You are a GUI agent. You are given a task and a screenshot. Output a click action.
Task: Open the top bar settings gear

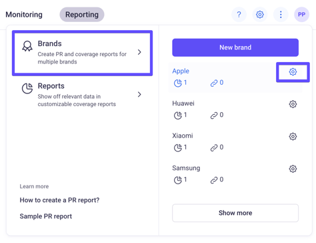pos(260,15)
